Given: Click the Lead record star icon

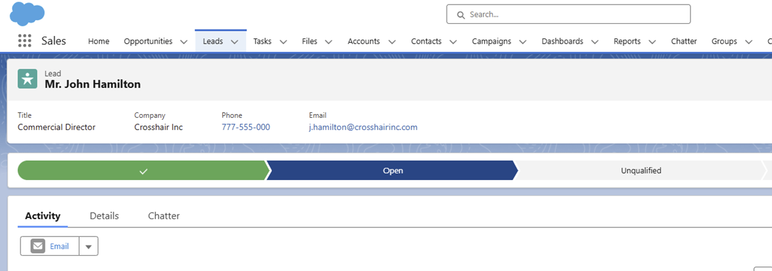Looking at the screenshot, I should (x=28, y=79).
